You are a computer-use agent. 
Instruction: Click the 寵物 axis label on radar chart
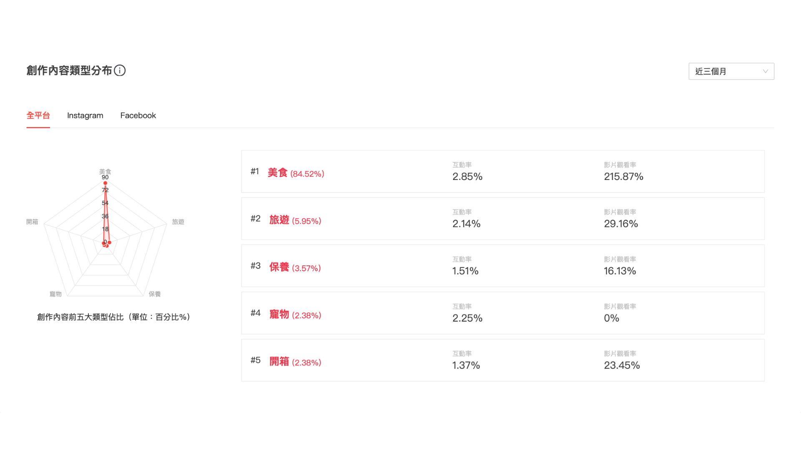click(55, 294)
